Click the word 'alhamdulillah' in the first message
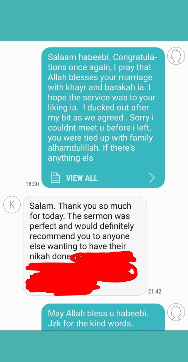 74,148
